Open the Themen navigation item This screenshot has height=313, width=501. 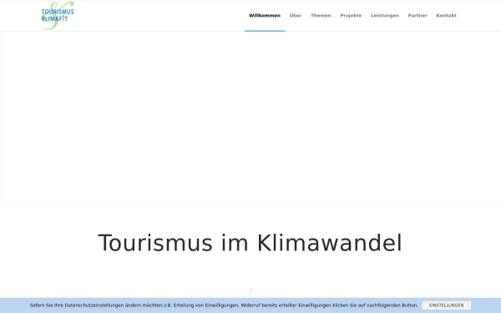(x=321, y=16)
